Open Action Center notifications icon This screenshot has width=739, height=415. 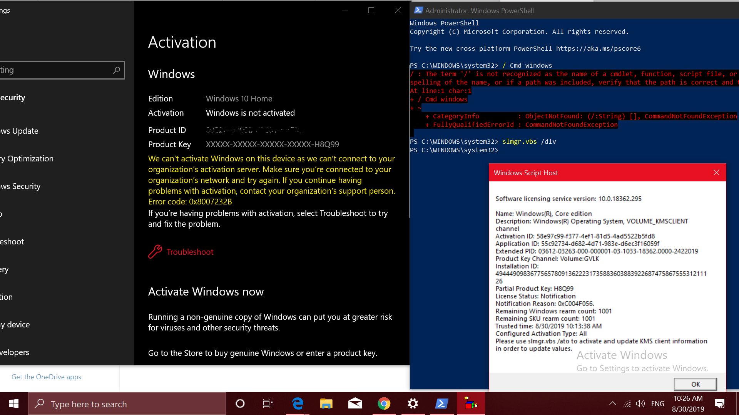[719, 403]
